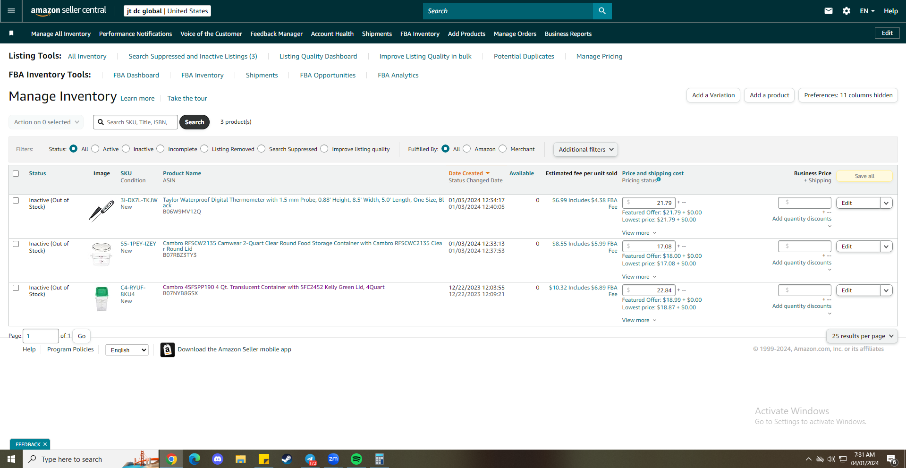The height and width of the screenshot is (468, 906).
Task: Open Feedback Manager menu item
Action: point(277,34)
